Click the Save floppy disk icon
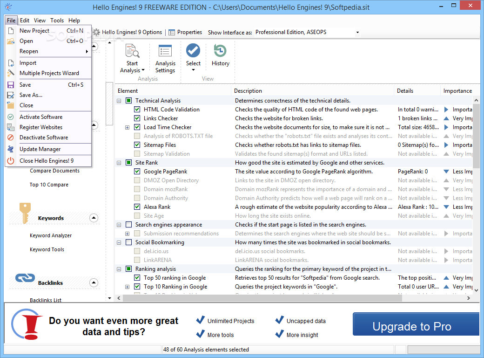The height and width of the screenshot is (358, 484). point(11,85)
